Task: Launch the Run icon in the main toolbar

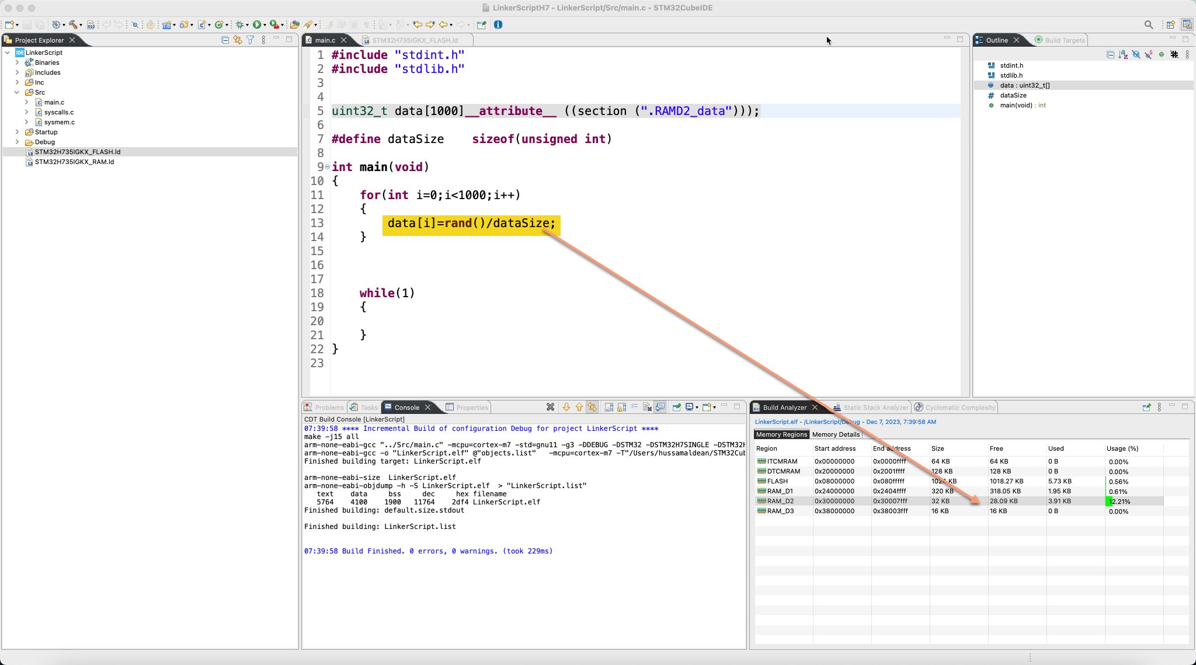Action: [256, 25]
